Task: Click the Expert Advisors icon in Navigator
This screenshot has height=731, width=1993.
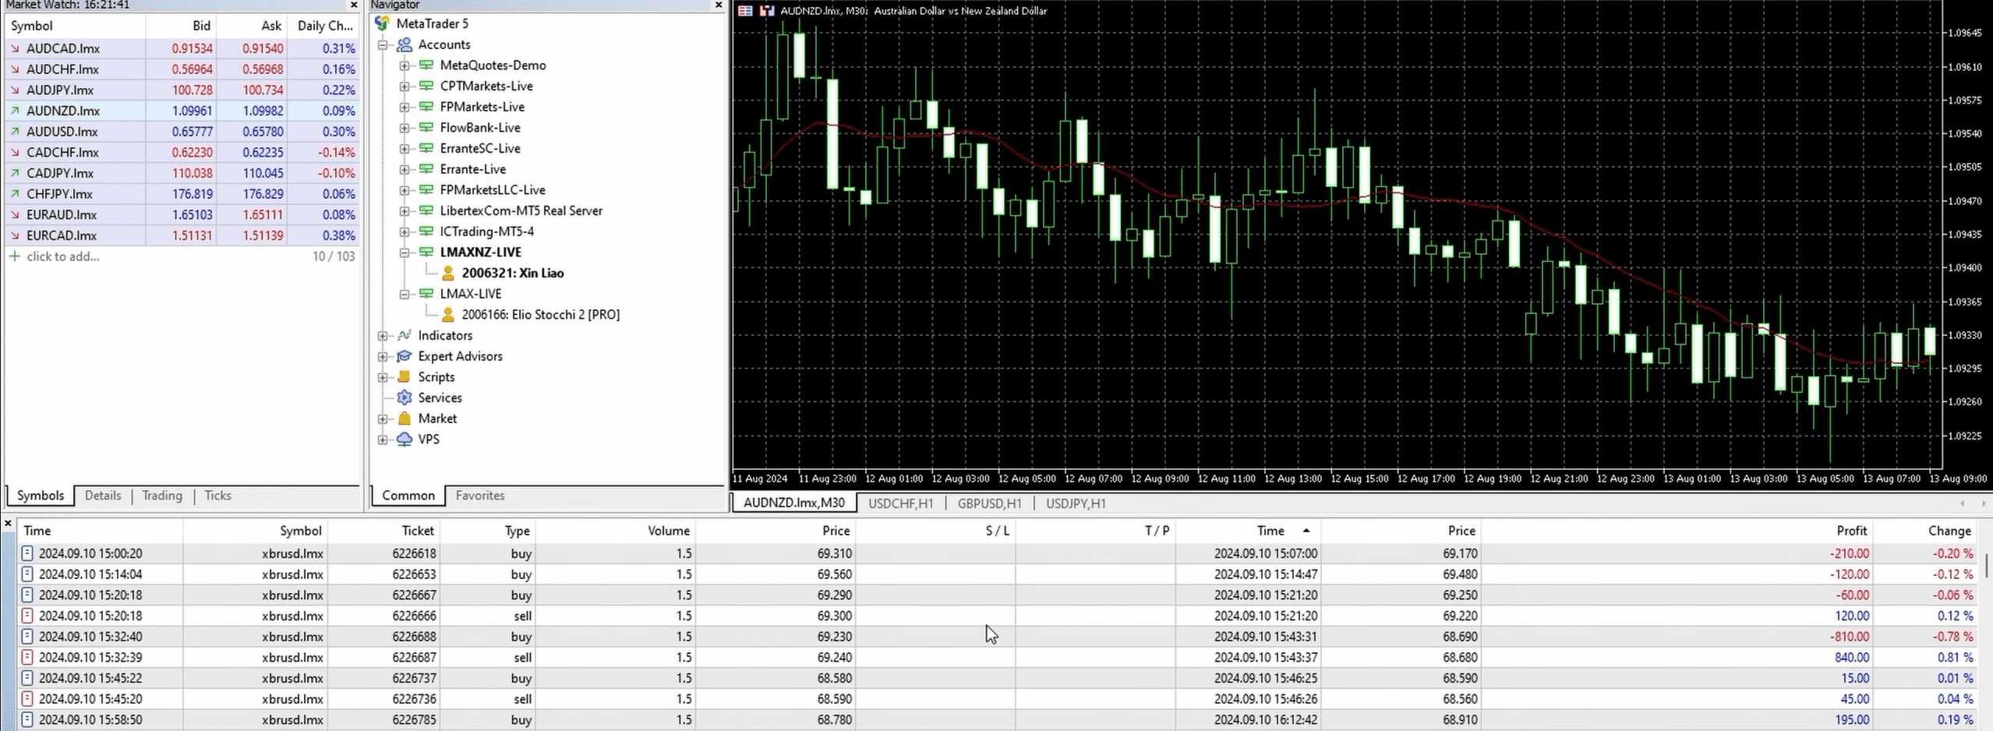Action: tap(404, 356)
